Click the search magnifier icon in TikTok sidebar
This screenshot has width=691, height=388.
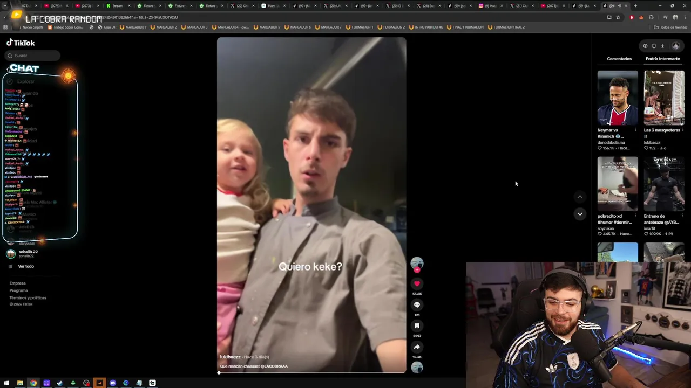[10, 56]
